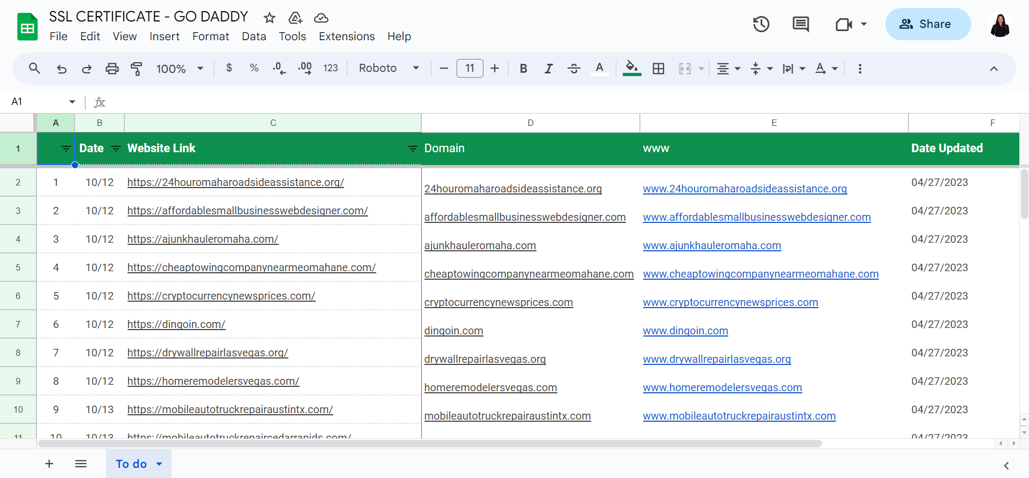Toggle strikethrough formatting
Image resolution: width=1029 pixels, height=478 pixels.
pyautogui.click(x=574, y=69)
